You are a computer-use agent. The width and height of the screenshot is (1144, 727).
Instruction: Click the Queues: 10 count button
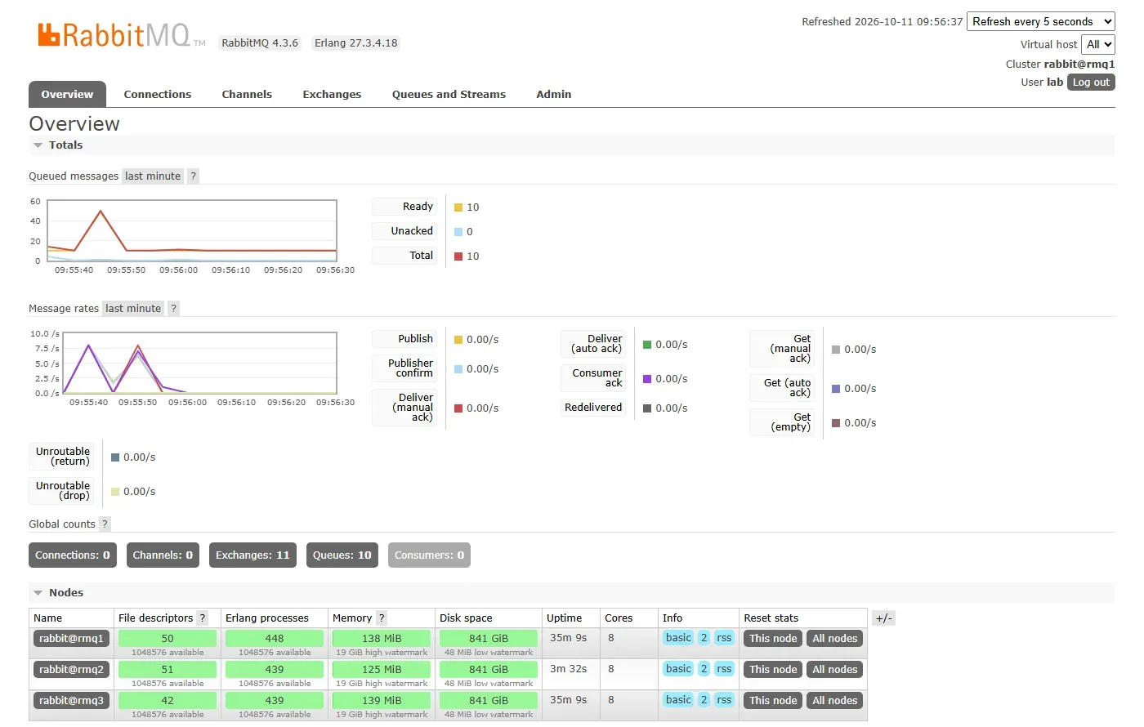tap(342, 555)
